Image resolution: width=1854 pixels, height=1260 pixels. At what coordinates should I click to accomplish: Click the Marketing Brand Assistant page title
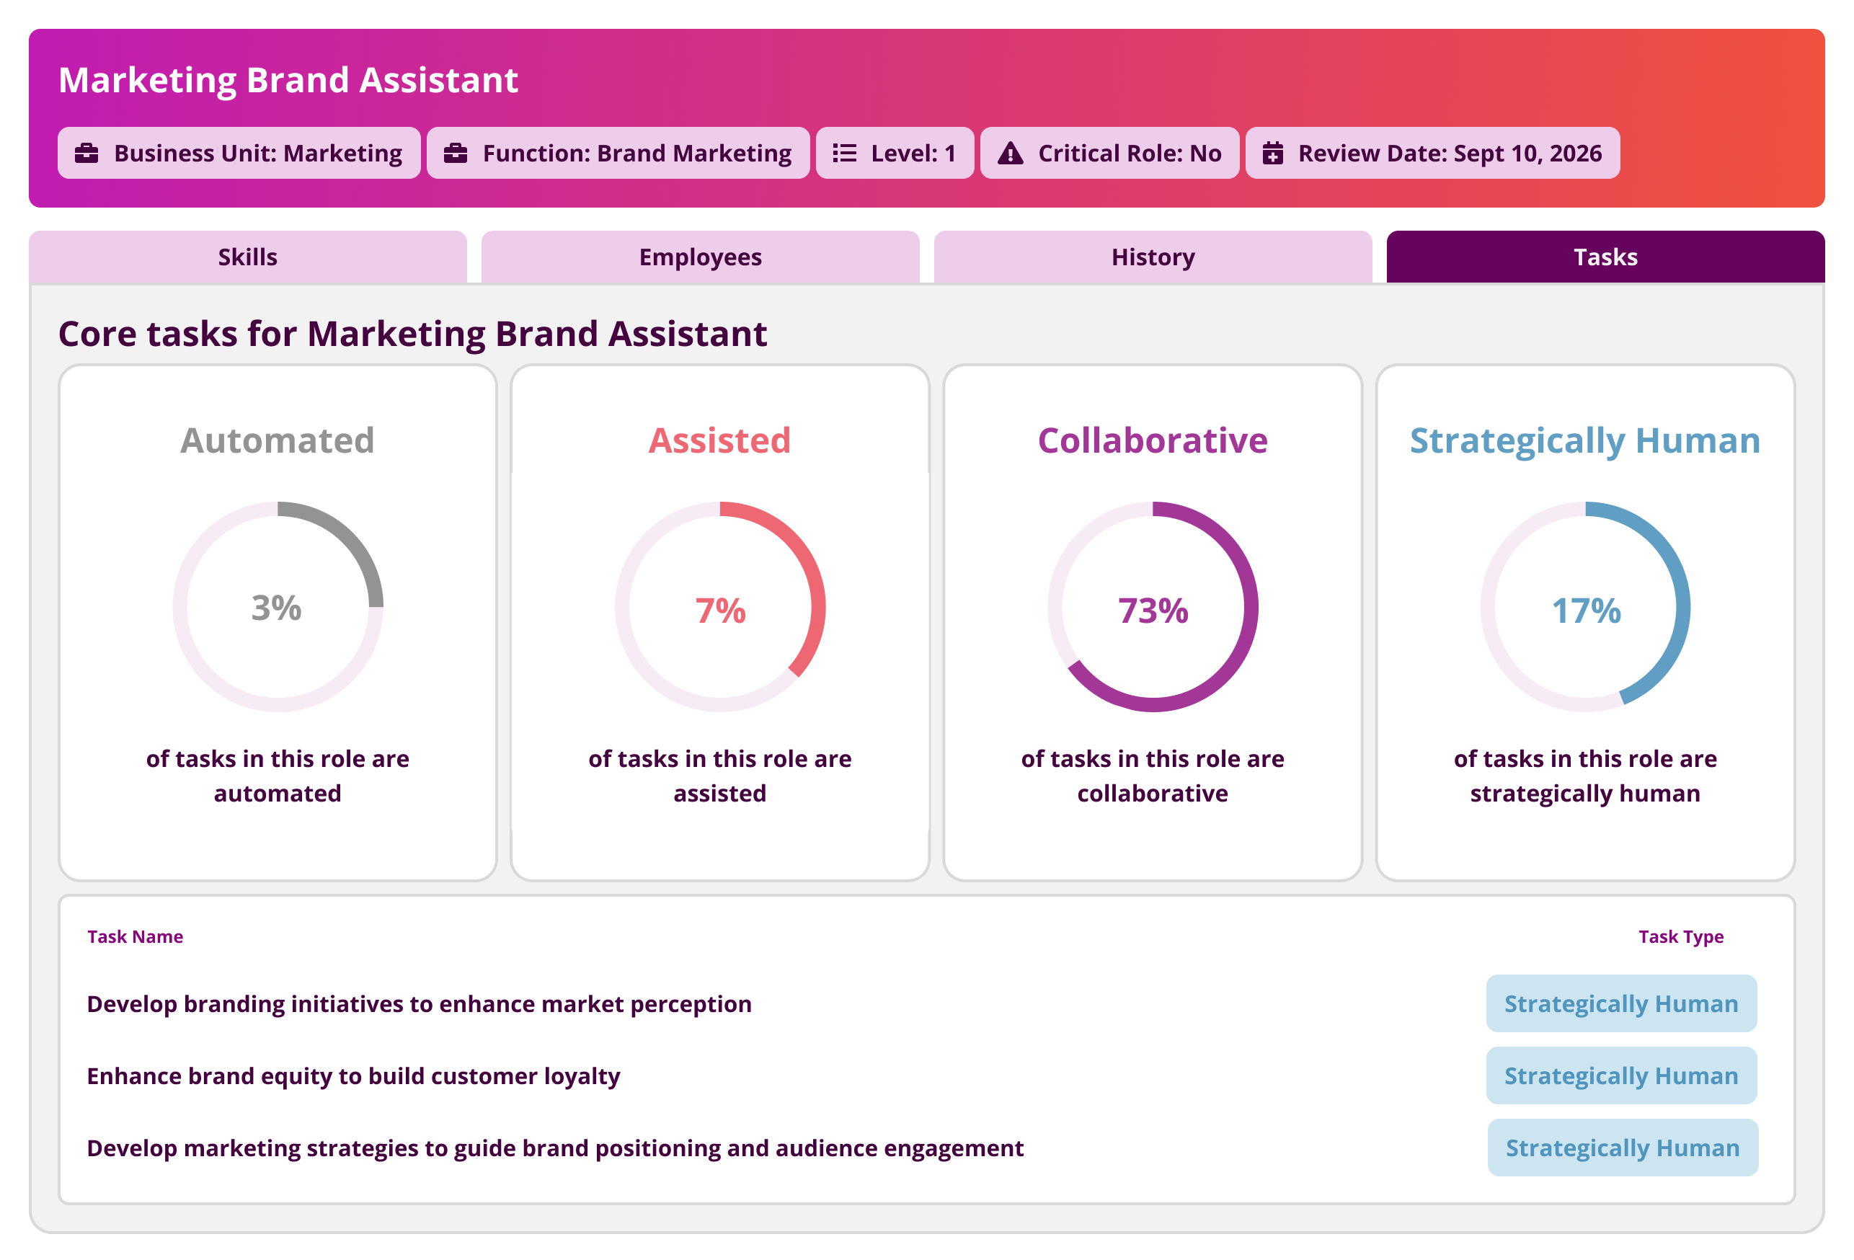pyautogui.click(x=288, y=80)
